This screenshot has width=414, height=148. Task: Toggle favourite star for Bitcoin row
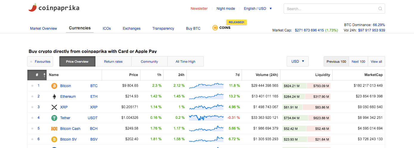click(x=32, y=86)
